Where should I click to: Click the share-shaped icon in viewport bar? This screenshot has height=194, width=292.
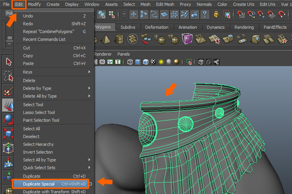217,62
